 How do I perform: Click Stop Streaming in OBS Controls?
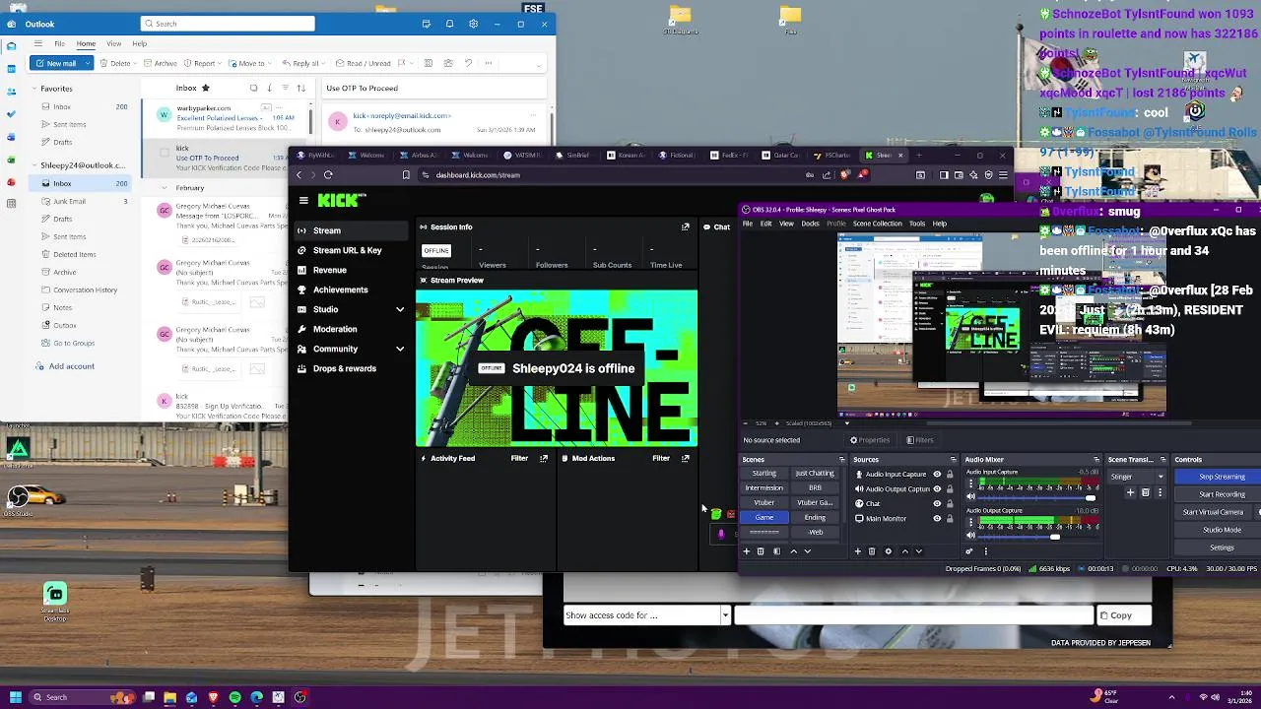1222,477
